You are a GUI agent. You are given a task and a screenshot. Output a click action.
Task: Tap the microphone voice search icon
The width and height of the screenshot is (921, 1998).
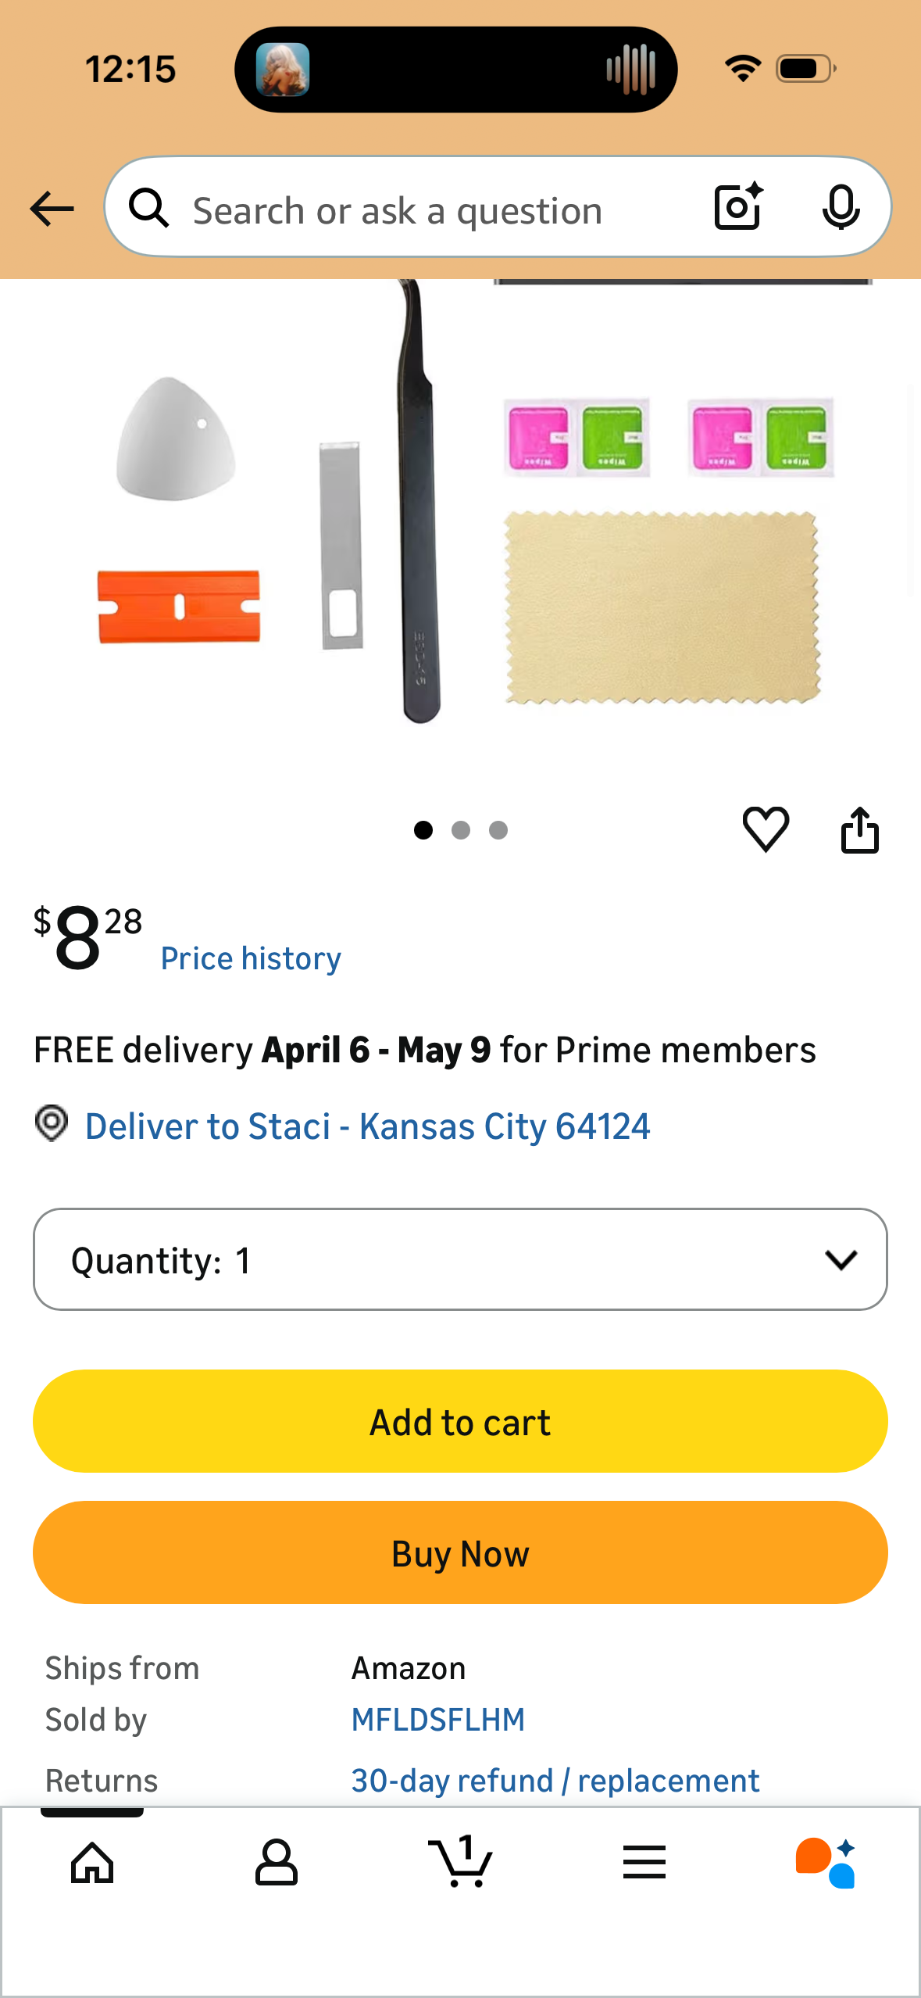tap(841, 207)
